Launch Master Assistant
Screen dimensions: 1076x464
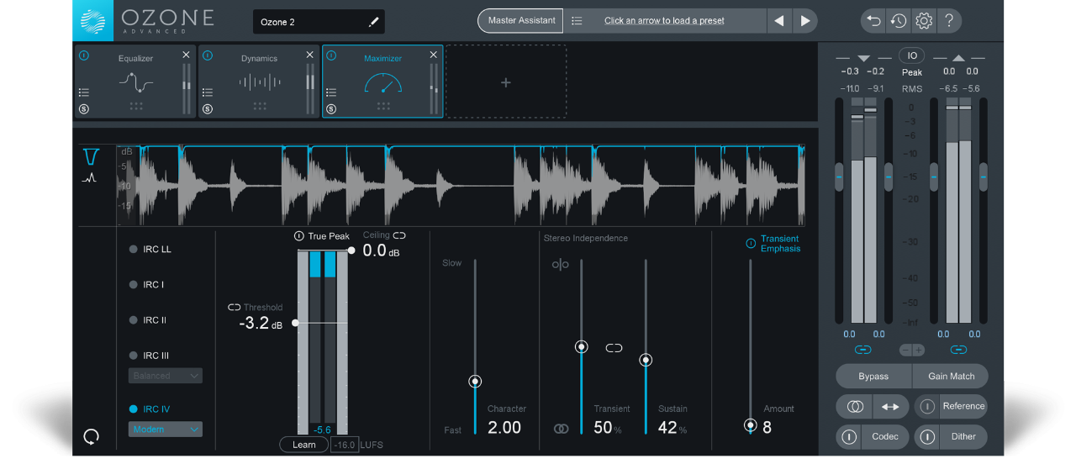point(521,21)
